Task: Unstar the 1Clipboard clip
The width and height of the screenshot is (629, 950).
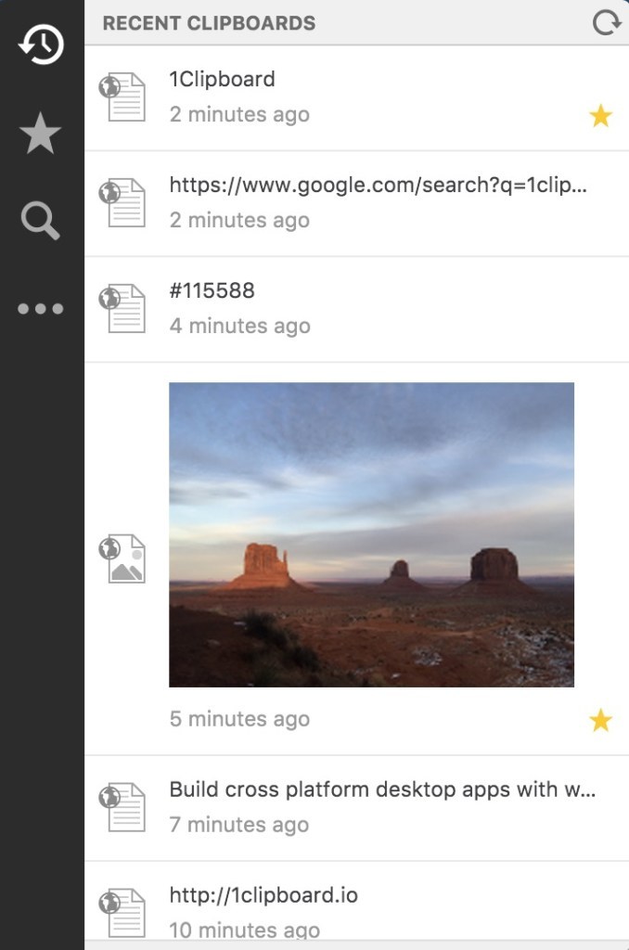Action: (x=600, y=116)
